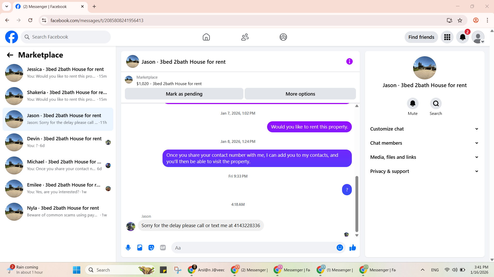Open the Groups icon in top navigation
The width and height of the screenshot is (494, 277).
click(283, 37)
